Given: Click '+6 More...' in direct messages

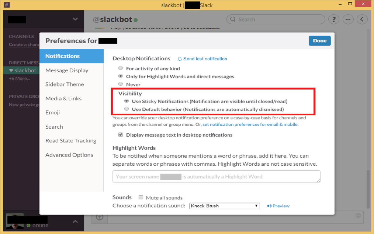Looking at the screenshot, I should (x=19, y=78).
